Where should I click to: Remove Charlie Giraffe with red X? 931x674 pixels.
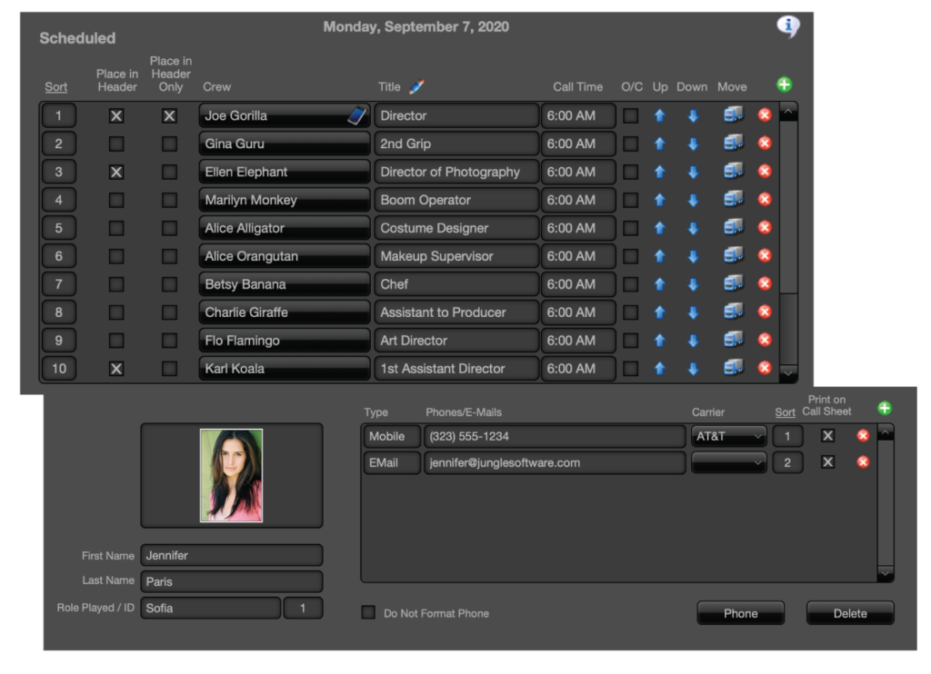click(765, 312)
